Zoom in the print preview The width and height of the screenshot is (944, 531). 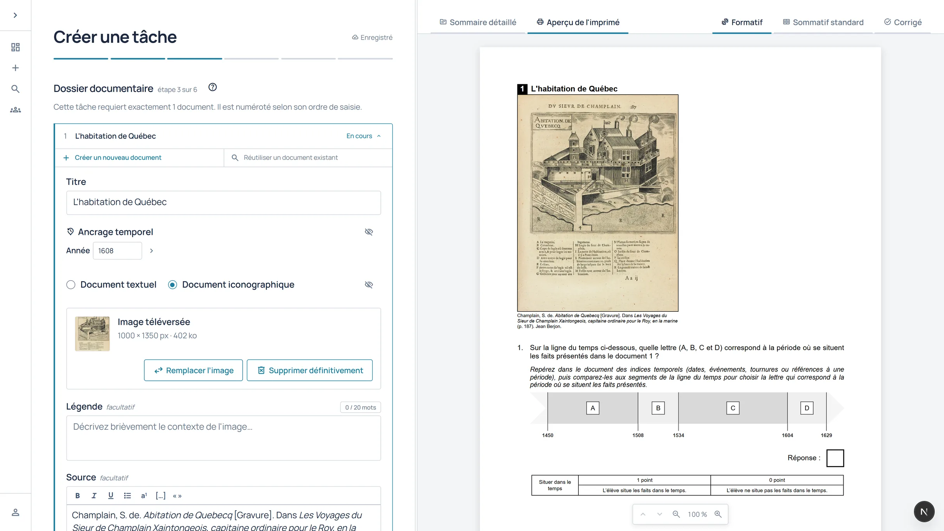(x=718, y=514)
